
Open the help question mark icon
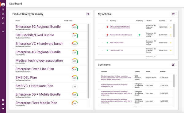(3, 100)
